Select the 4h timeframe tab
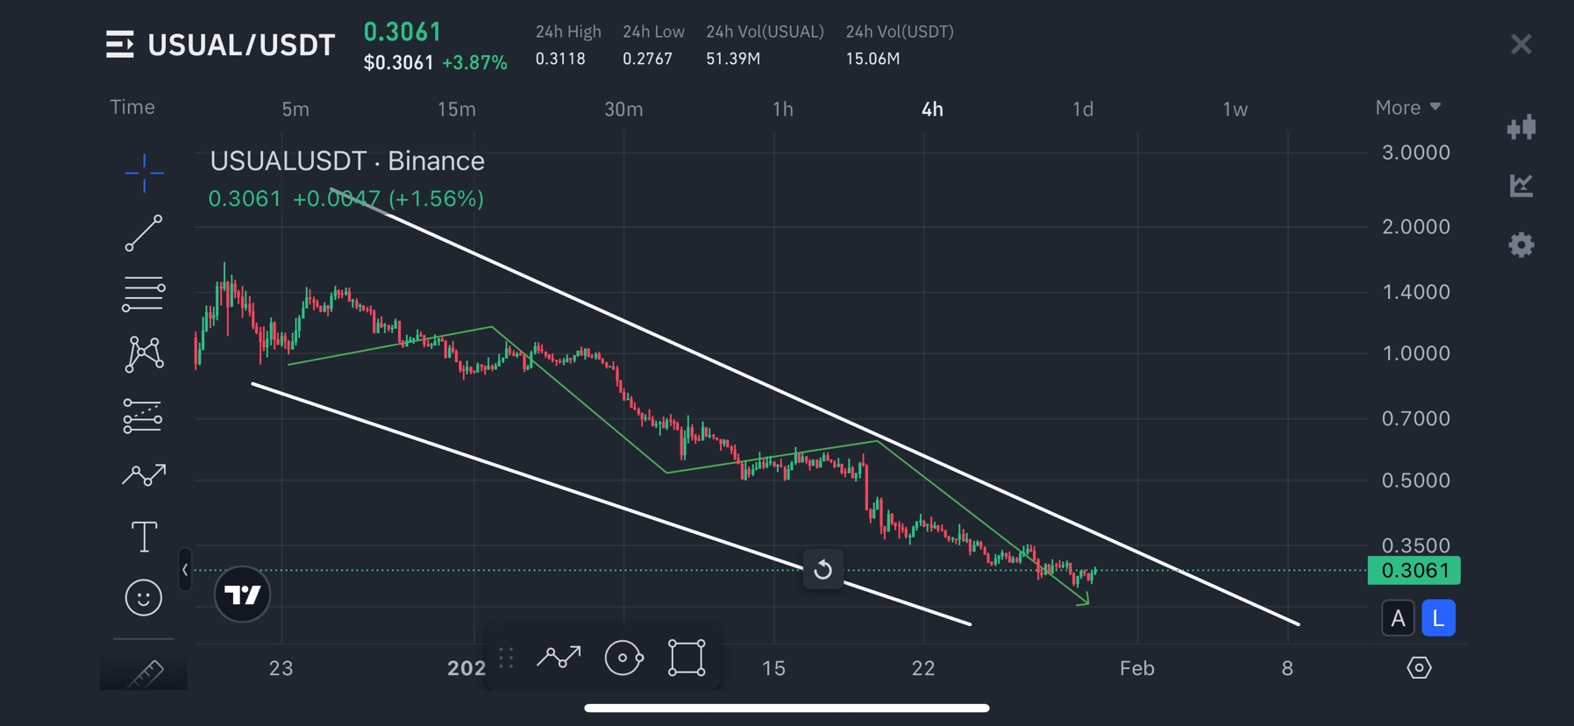 [x=932, y=110]
